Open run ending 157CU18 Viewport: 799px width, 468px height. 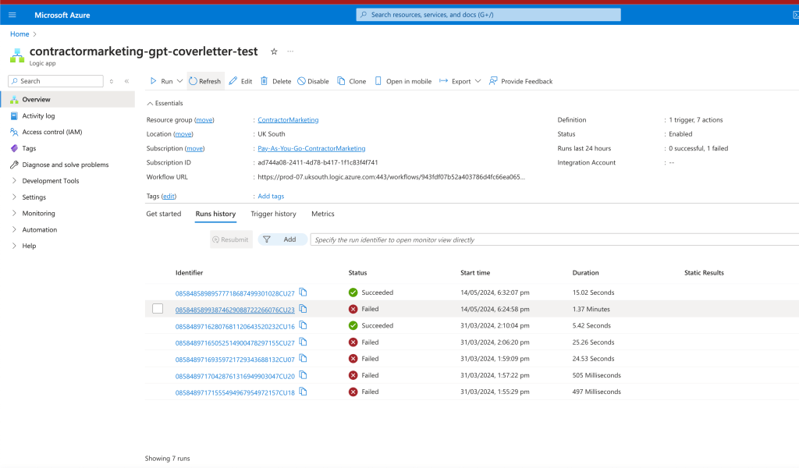(235, 392)
